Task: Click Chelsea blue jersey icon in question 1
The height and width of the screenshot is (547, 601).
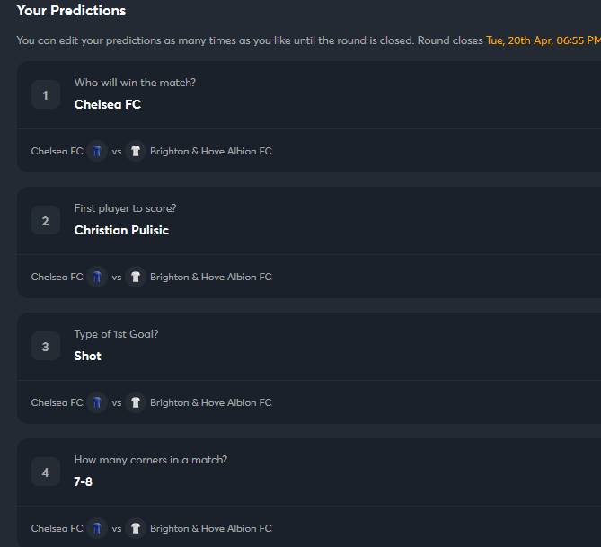Action: [x=97, y=151]
